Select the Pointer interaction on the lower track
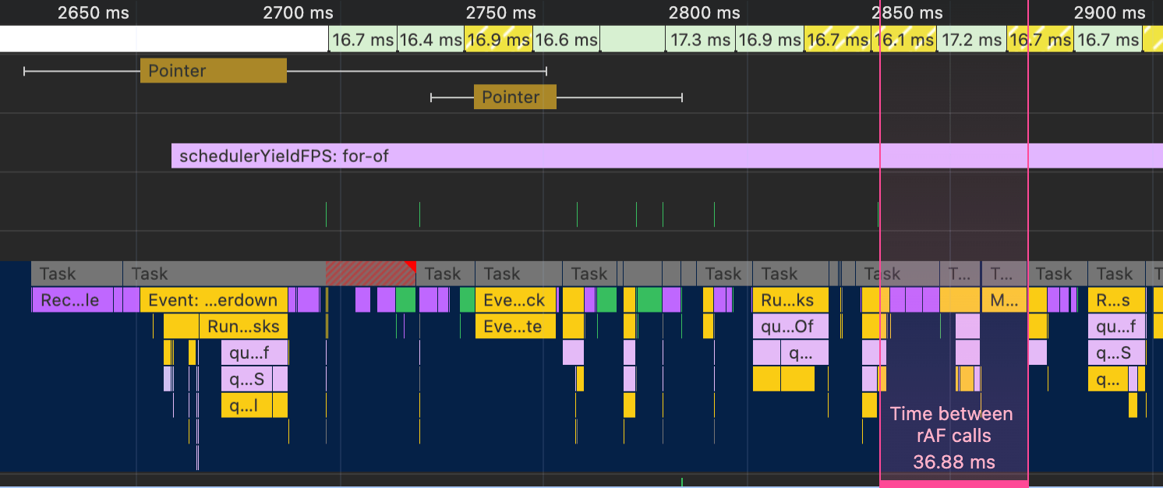 pyautogui.click(x=515, y=97)
